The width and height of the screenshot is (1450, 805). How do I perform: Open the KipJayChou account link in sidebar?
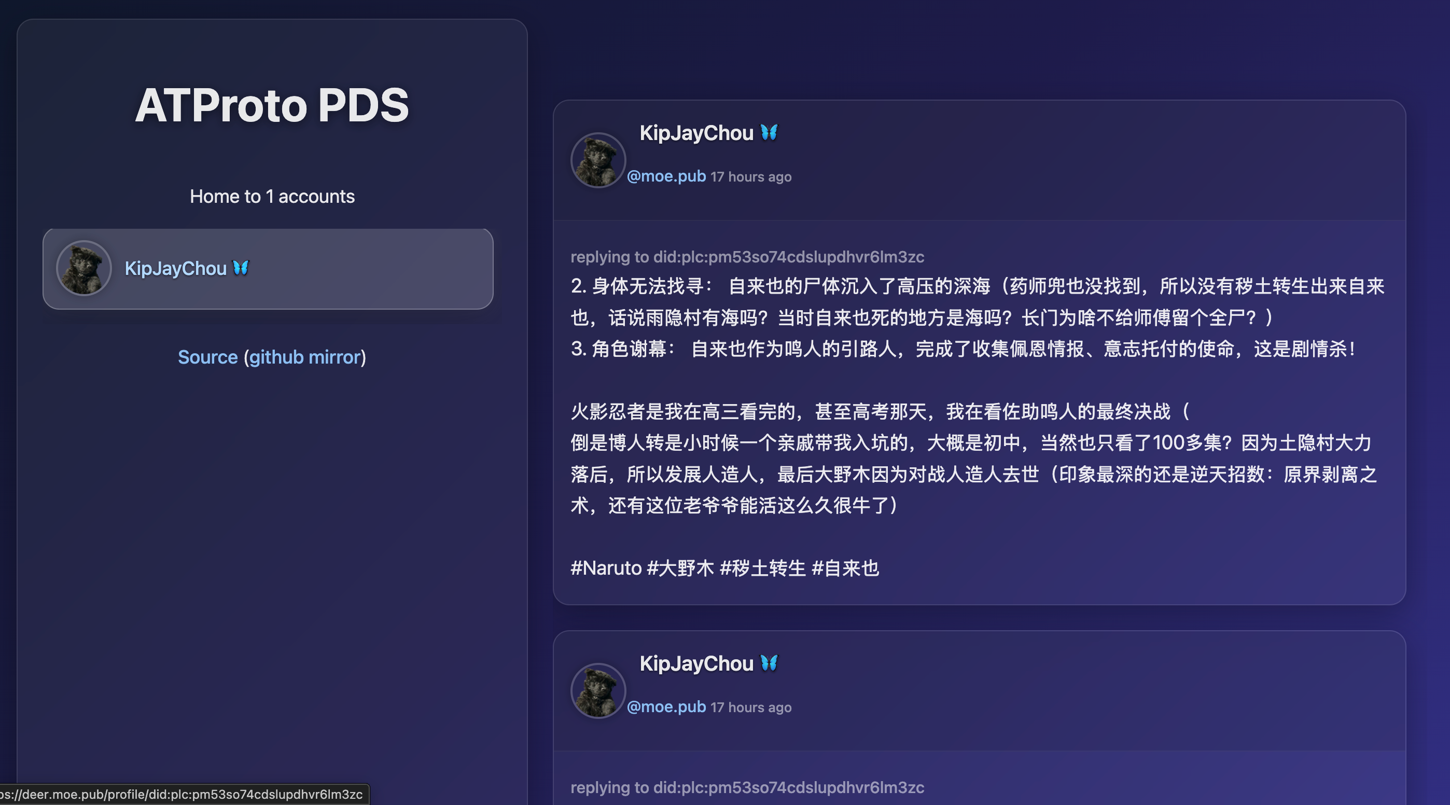click(x=175, y=269)
